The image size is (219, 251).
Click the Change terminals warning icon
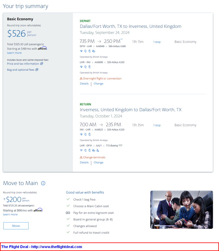[81, 157]
